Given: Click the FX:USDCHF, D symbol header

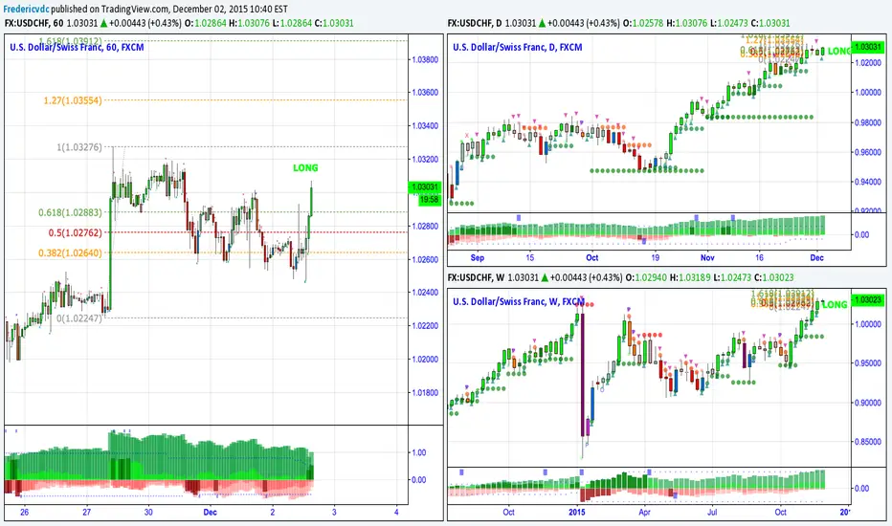Looking at the screenshot, I should coord(475,23).
